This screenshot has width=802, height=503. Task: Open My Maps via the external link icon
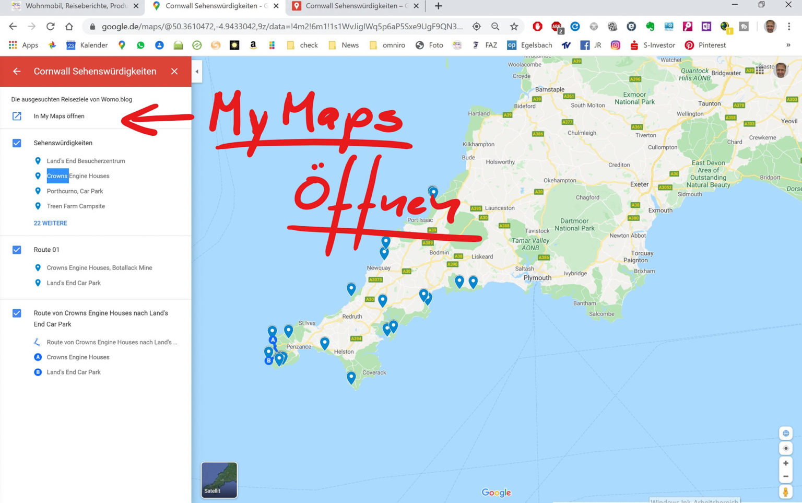pos(16,116)
